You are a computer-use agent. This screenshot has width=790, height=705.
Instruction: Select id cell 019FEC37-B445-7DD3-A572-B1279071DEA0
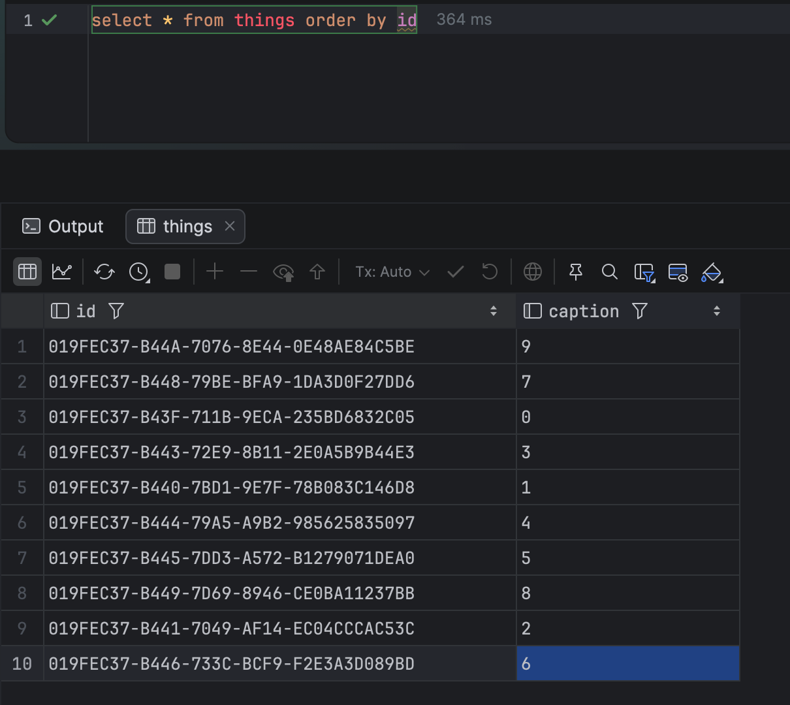click(279, 558)
